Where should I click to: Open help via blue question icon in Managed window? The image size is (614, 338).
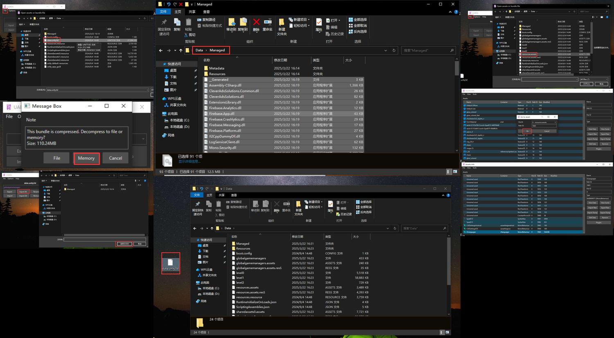(456, 12)
